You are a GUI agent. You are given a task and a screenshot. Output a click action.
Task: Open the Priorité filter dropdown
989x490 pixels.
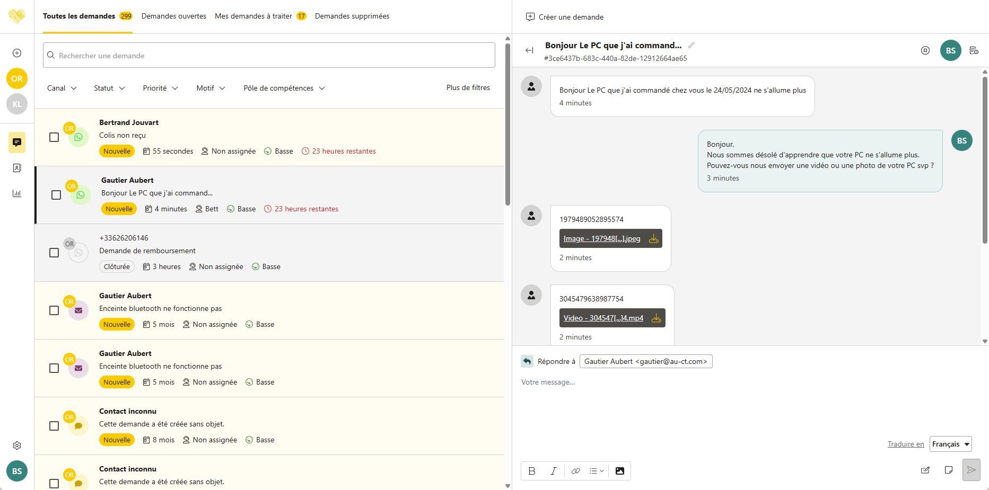tap(160, 88)
